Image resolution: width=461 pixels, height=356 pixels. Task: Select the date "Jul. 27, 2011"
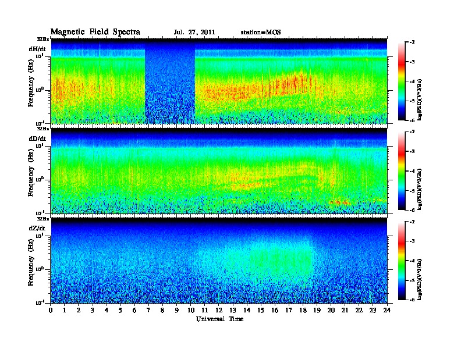click(x=194, y=33)
